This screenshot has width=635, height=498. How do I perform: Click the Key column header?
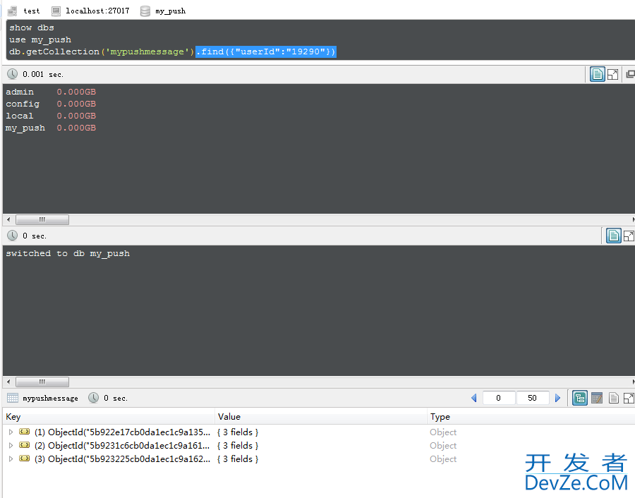[x=109, y=417]
